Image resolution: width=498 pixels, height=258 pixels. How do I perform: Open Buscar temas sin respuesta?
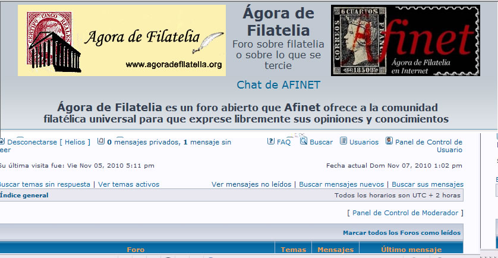[x=45, y=184]
